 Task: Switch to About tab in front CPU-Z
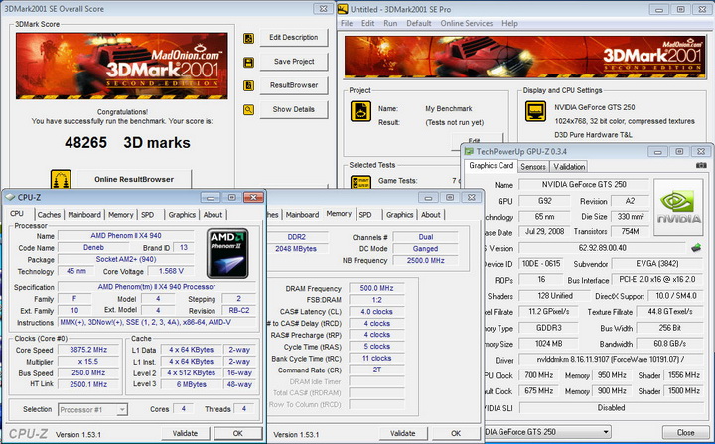click(x=213, y=214)
